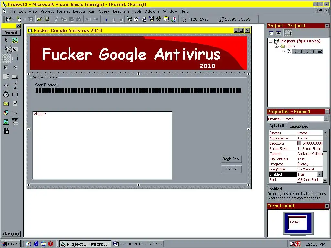Screen dimensions: 331x248
Task: Open the Frame1 object combo box
Action: coord(326,119)
